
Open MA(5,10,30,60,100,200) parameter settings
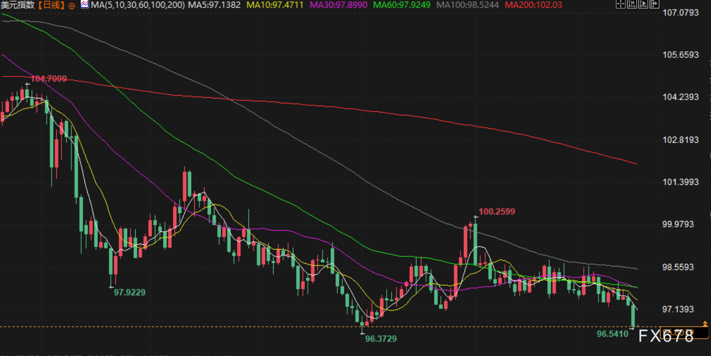[137, 5]
